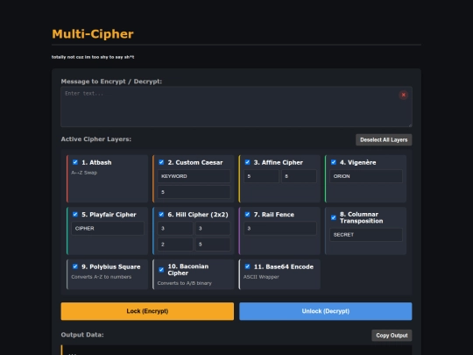Edit Hill Cipher top-left matrix field
Image resolution: width=473 pixels, height=355 pixels.
[175, 229]
